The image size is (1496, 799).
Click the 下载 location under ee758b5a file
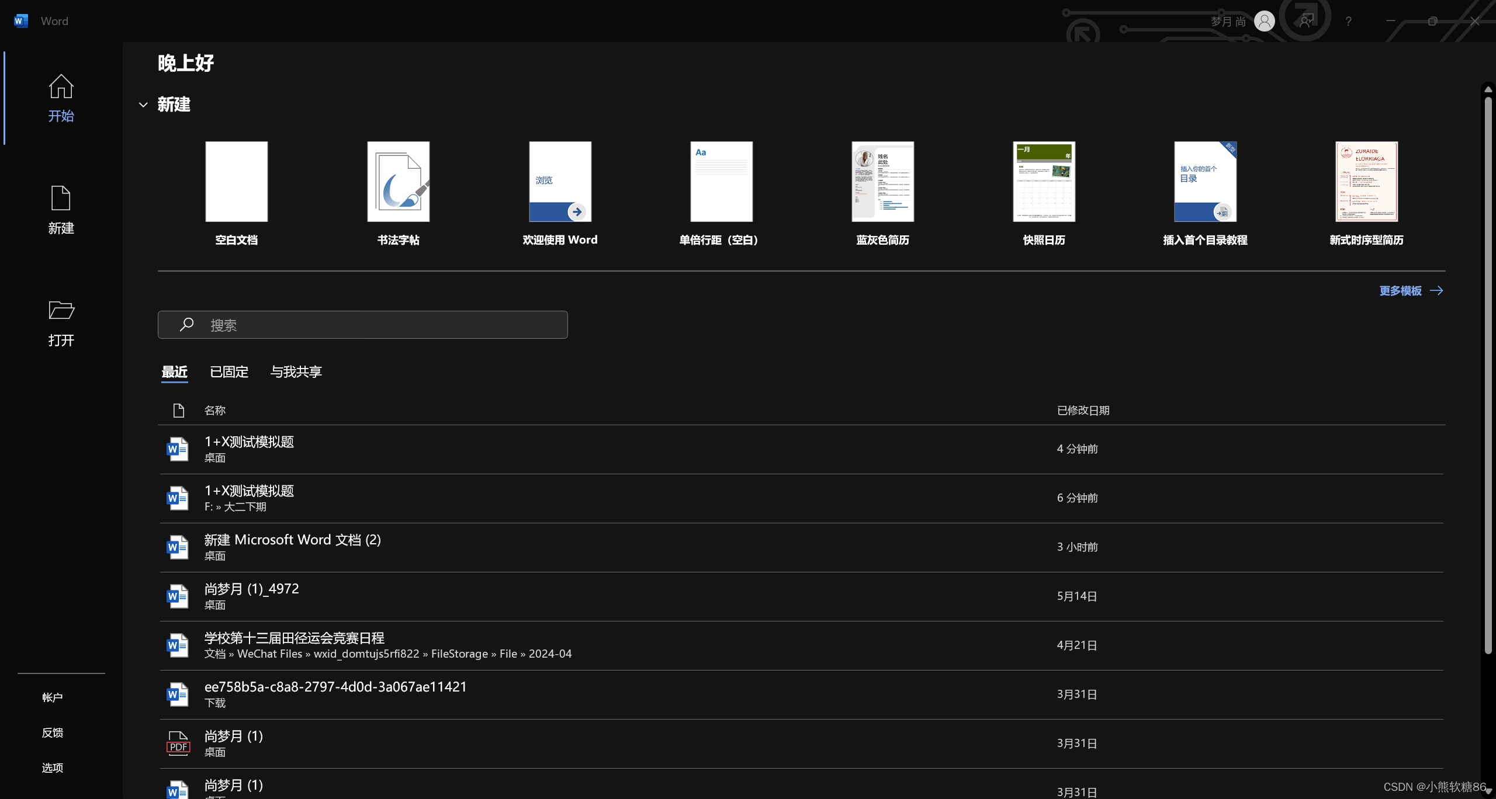point(215,703)
